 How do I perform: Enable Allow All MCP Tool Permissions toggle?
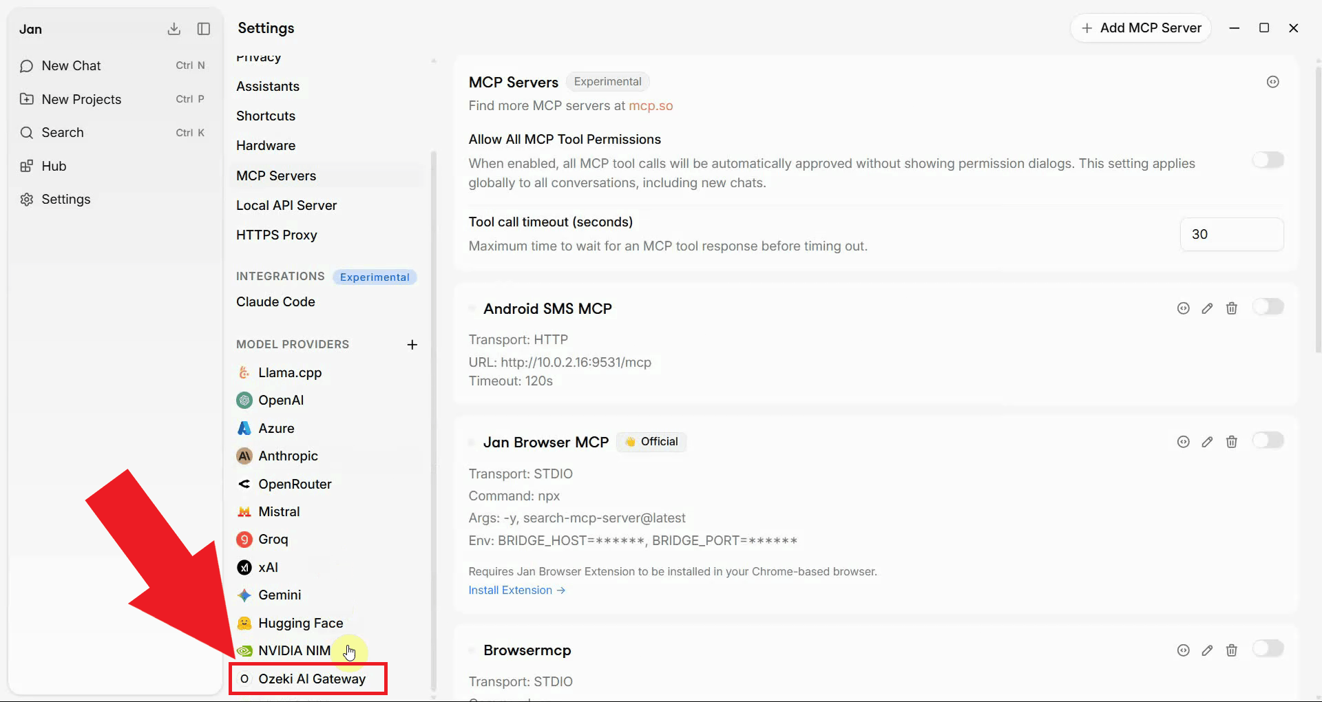click(1268, 160)
